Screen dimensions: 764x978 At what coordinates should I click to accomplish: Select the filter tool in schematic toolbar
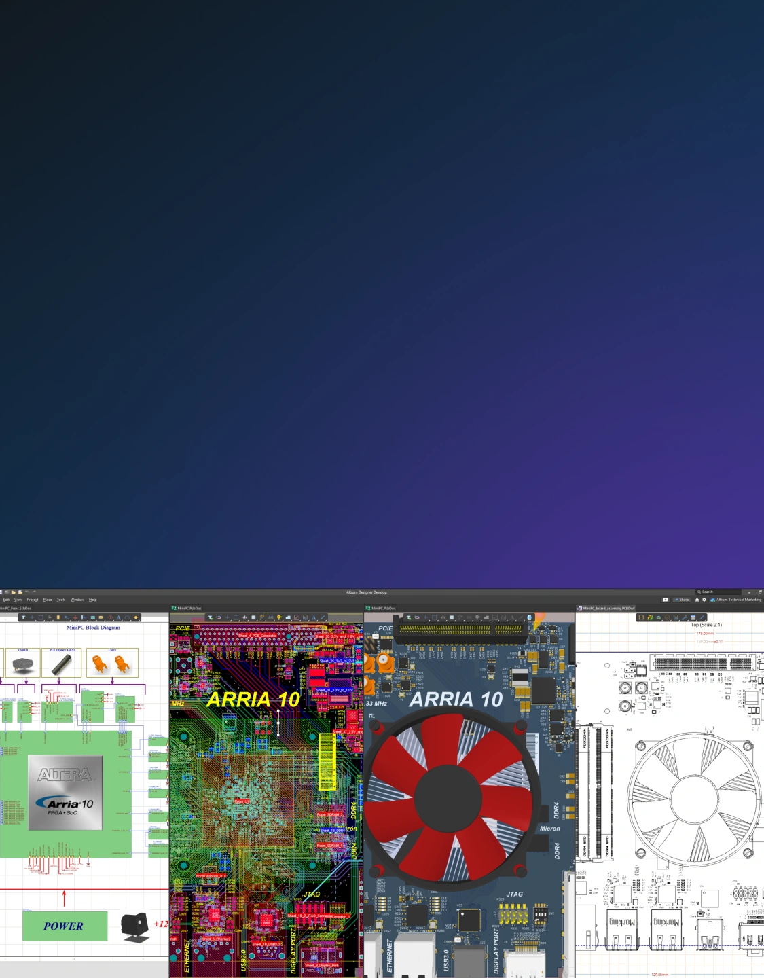23,617
